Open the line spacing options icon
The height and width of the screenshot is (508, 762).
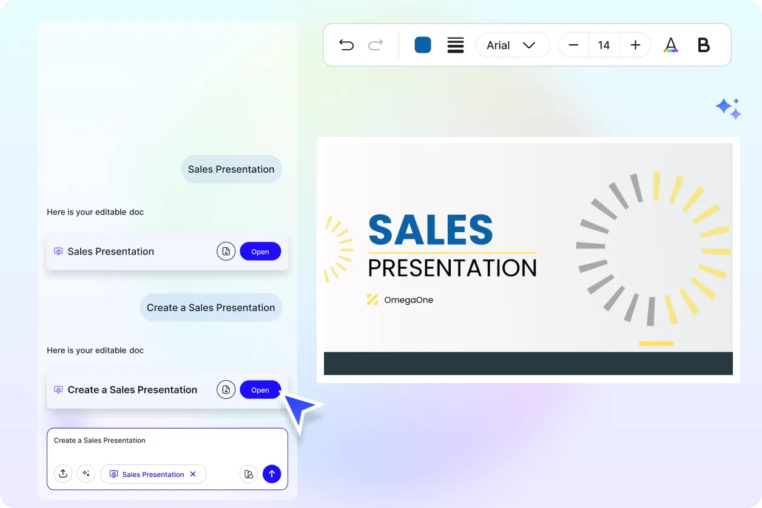coord(456,45)
